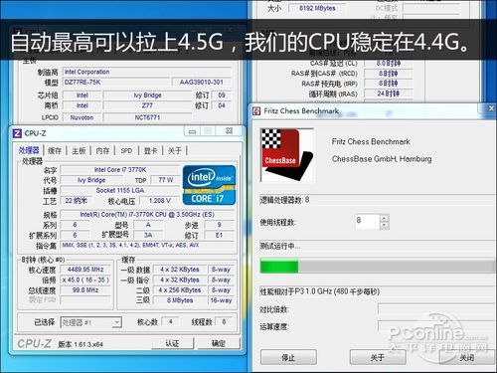Increase thread count with up arrow
Viewport: 497px width, 373px height.
(x=384, y=218)
